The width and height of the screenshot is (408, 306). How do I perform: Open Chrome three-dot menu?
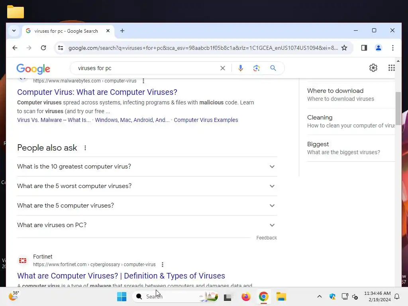tap(392, 48)
